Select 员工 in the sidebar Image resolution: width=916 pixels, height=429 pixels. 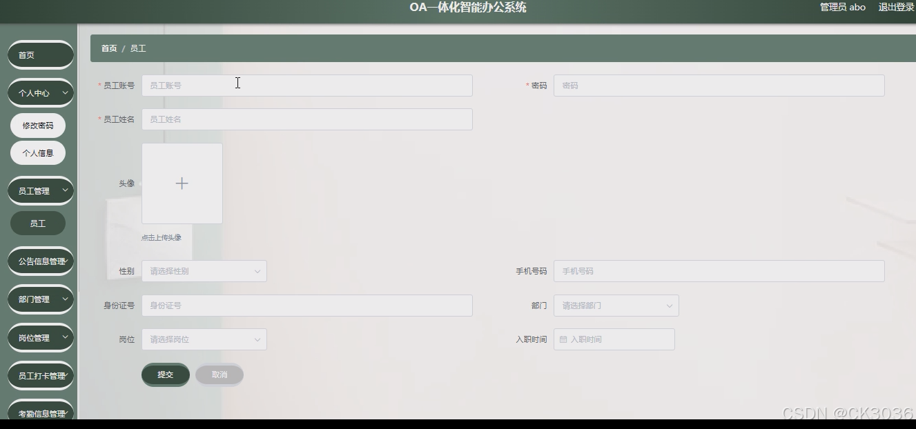[38, 223]
